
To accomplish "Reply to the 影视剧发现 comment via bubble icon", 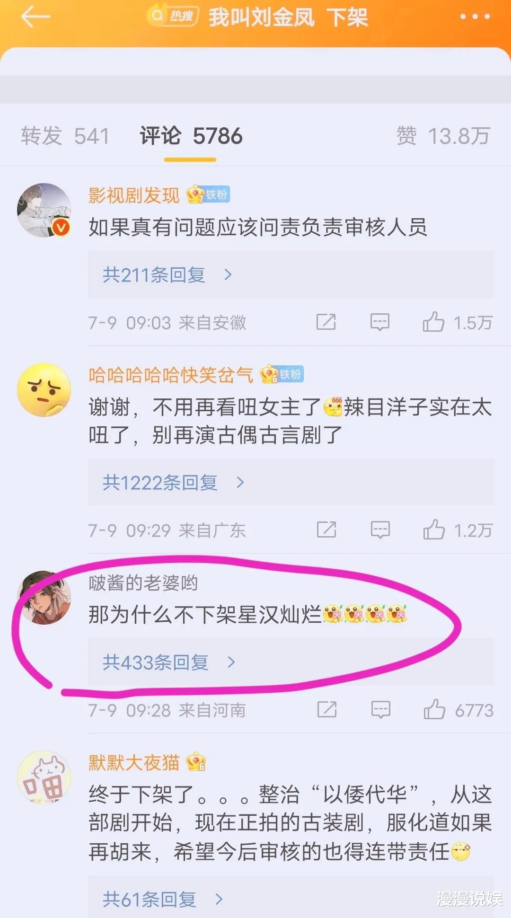I will point(380,322).
